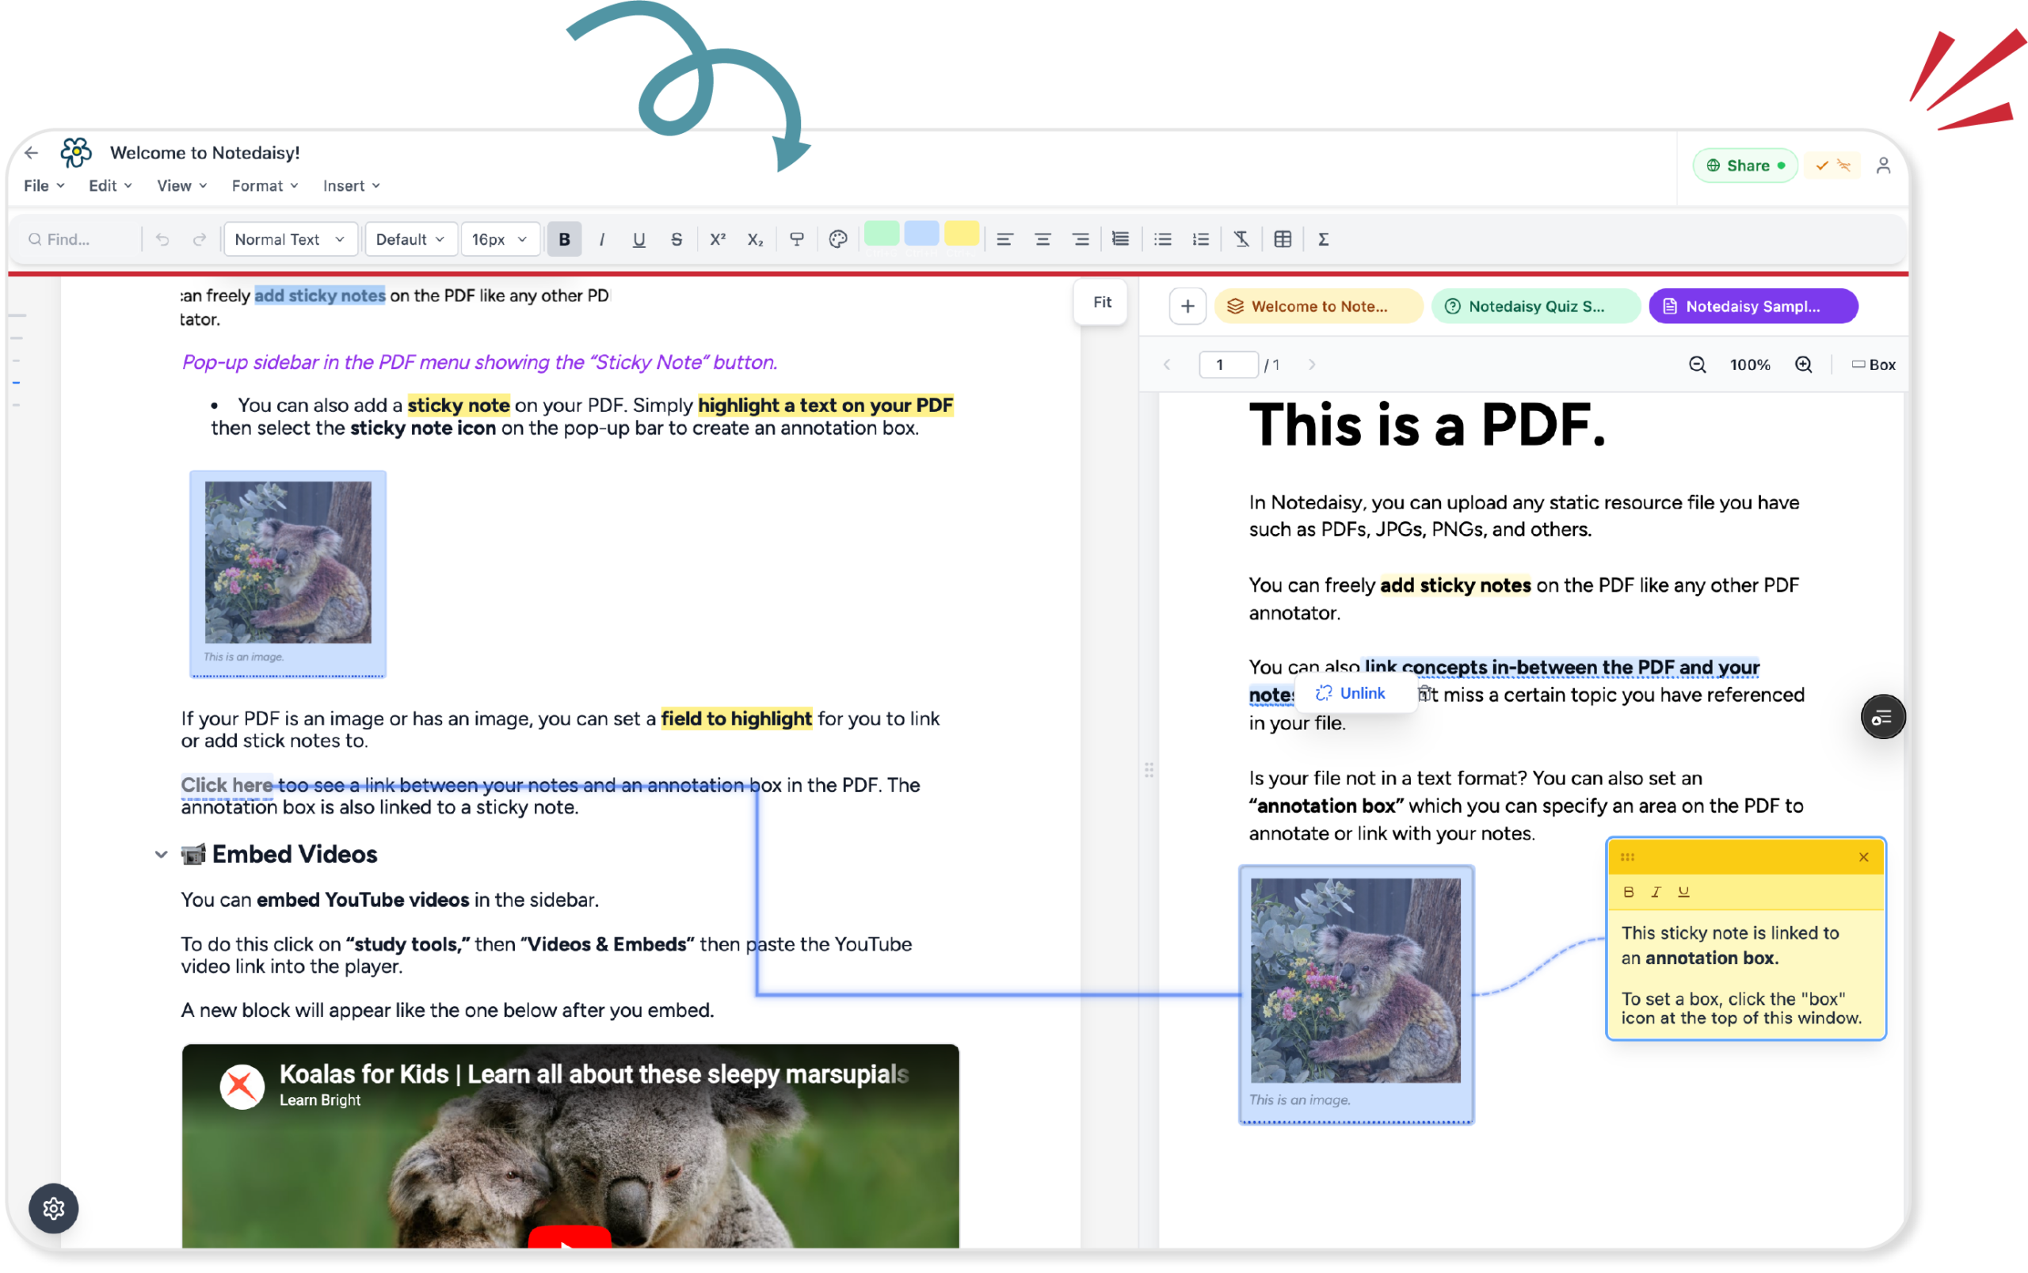The width and height of the screenshot is (2028, 1273).
Task: Close the yellow sticky note
Action: pyautogui.click(x=1863, y=857)
